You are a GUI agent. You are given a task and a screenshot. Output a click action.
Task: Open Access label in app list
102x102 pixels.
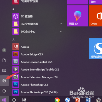click(x=25, y=47)
